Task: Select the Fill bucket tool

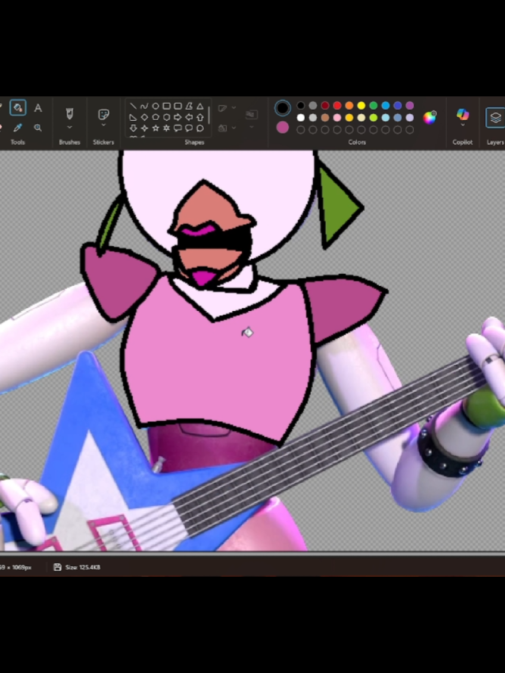Action: (x=18, y=108)
